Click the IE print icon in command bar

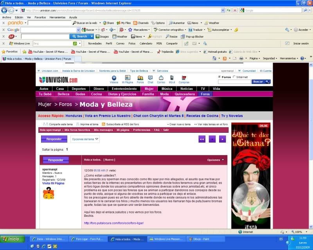(241, 59)
